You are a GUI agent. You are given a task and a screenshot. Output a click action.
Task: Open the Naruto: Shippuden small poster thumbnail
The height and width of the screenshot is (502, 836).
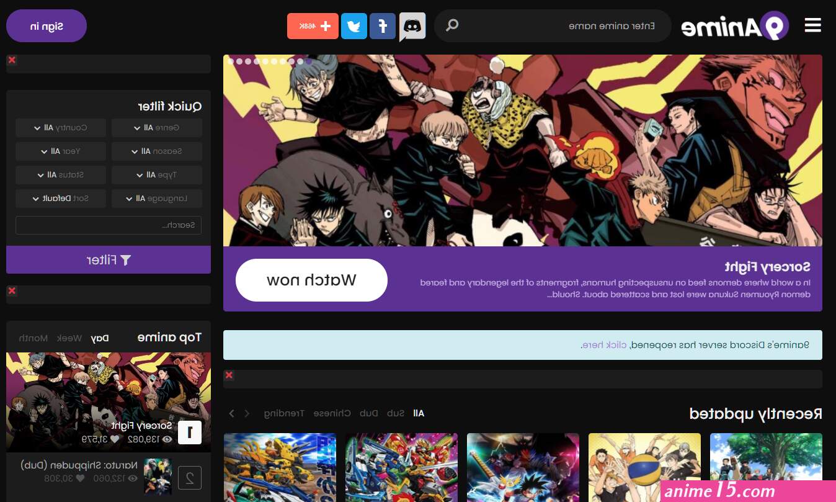[158, 477]
